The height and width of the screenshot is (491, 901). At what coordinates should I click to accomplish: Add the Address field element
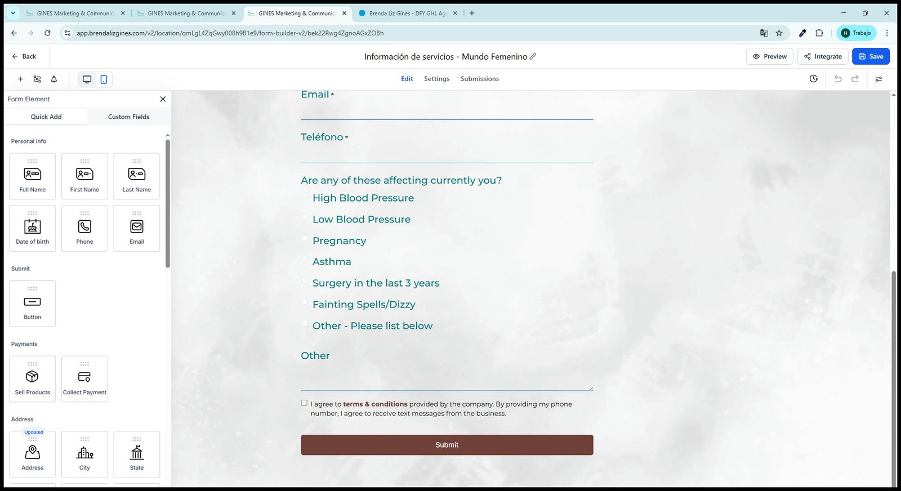point(33,454)
